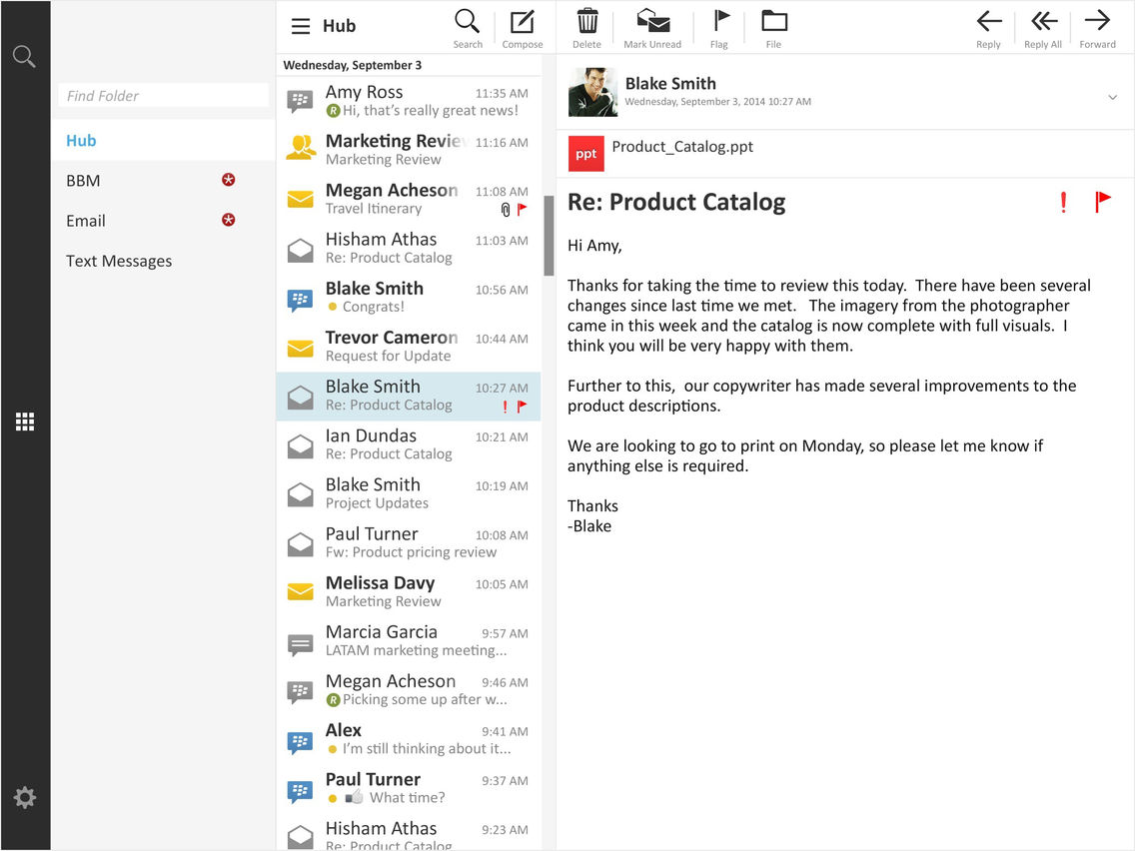Open the hamburger menu next to Hub
Screen dimensions: 1135x851
301,26
